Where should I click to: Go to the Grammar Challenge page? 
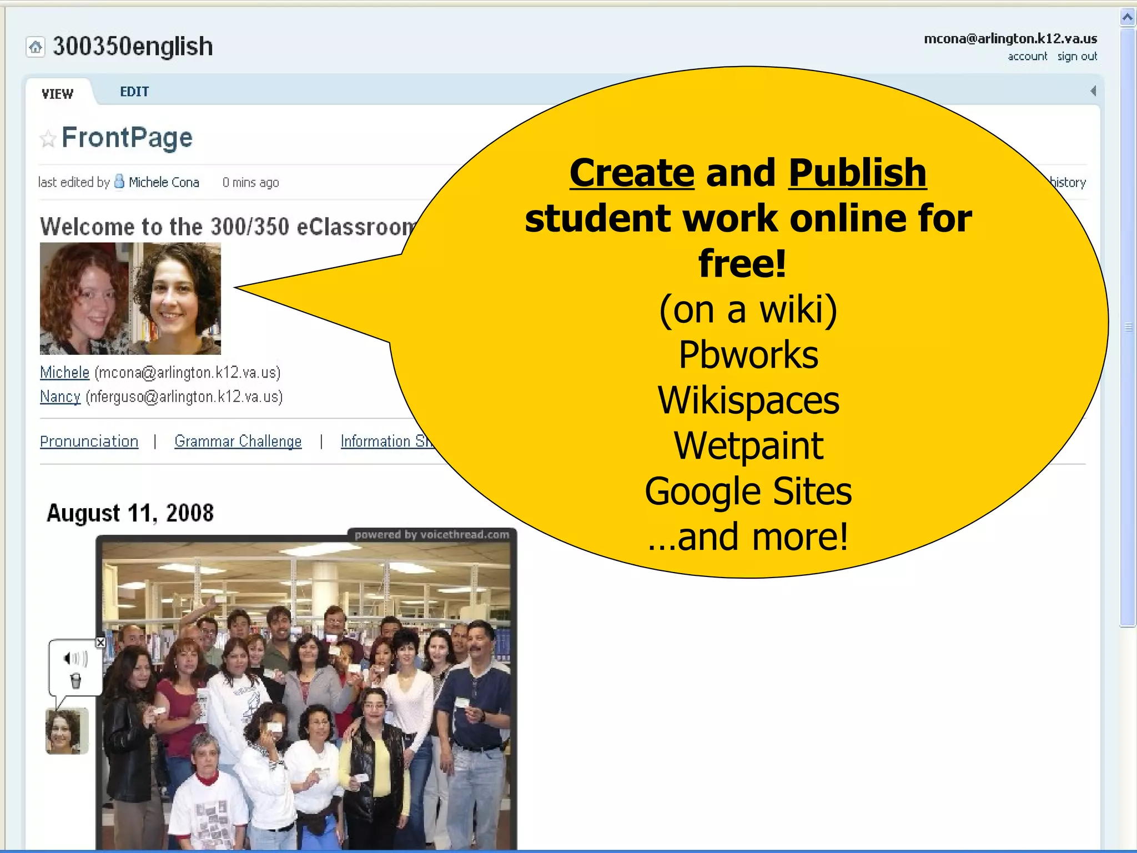(x=238, y=441)
